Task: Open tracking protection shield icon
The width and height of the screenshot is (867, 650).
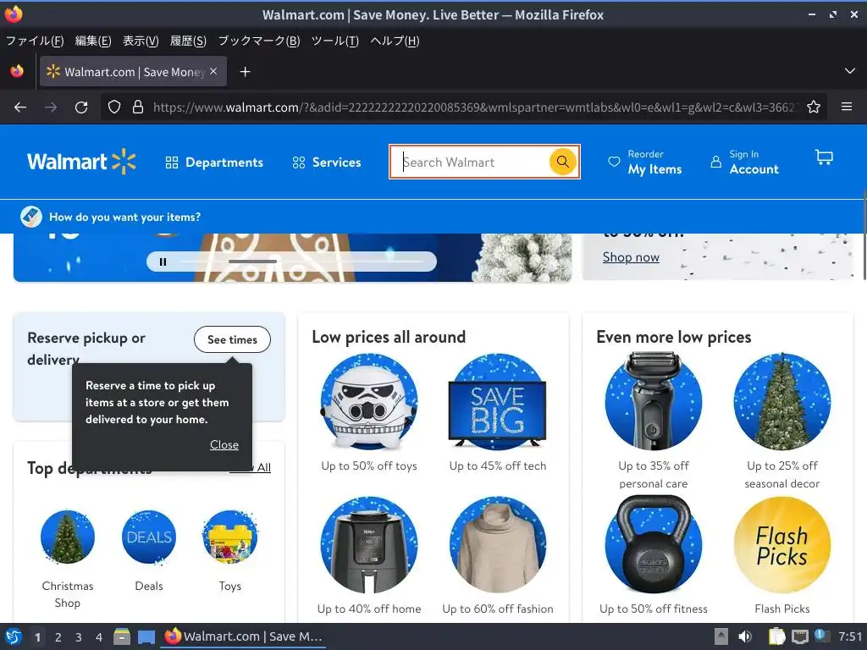Action: tap(114, 107)
